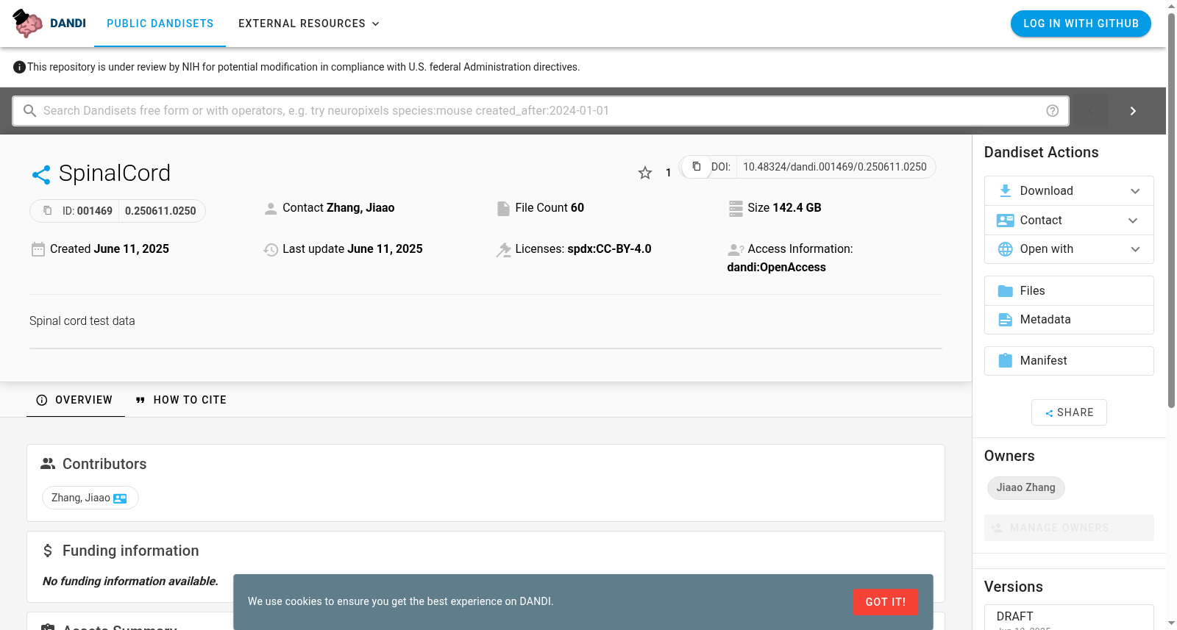Click the share icon beside SpinalCord title
This screenshot has height=630, width=1177.
(41, 174)
